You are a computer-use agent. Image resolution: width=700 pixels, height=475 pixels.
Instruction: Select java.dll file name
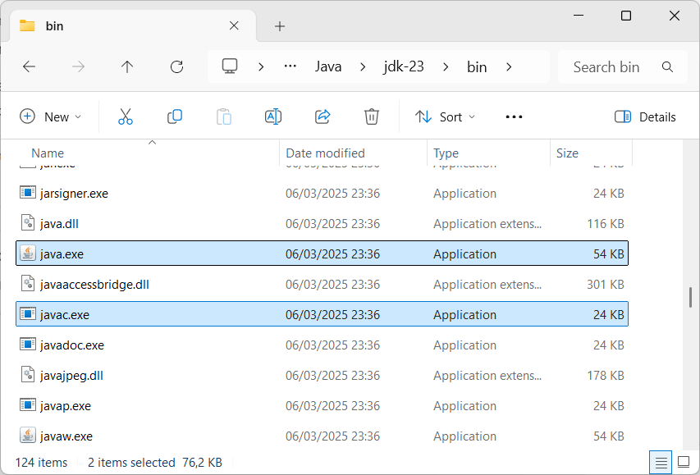[59, 224]
